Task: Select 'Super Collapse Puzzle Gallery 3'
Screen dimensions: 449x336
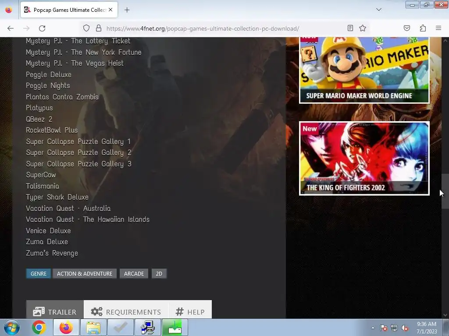Action: click(x=79, y=164)
